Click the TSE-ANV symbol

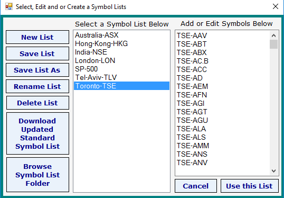click(192, 163)
